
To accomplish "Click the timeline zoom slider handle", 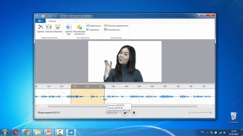I will [x=194, y=113].
